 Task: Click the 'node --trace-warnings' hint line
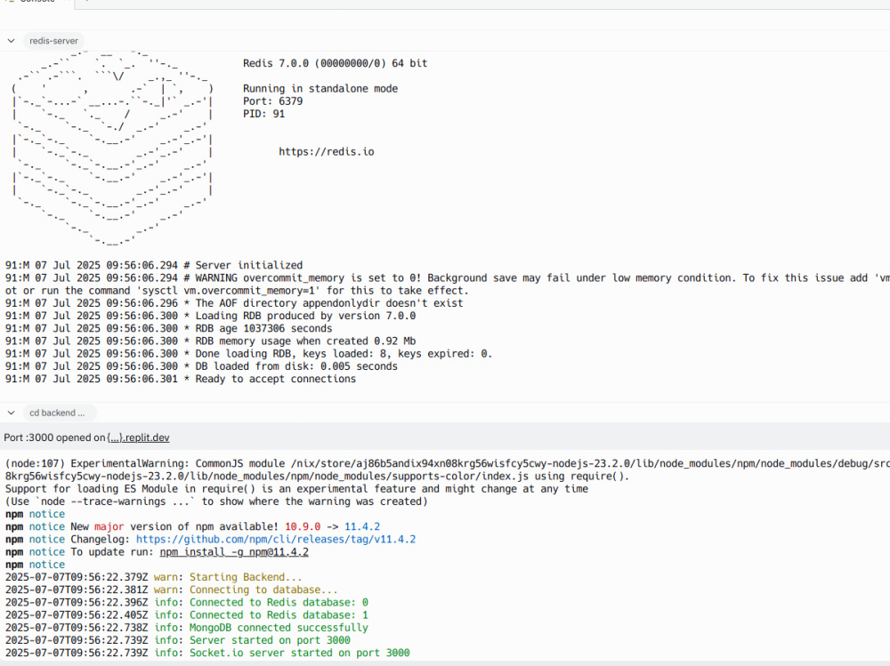[216, 502]
